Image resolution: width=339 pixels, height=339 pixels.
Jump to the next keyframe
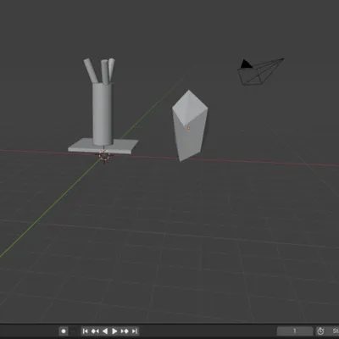pos(125,331)
